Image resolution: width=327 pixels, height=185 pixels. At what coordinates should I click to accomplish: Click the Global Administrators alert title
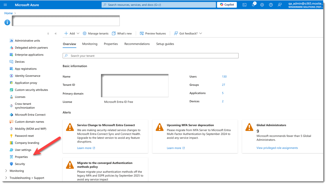[271, 125]
